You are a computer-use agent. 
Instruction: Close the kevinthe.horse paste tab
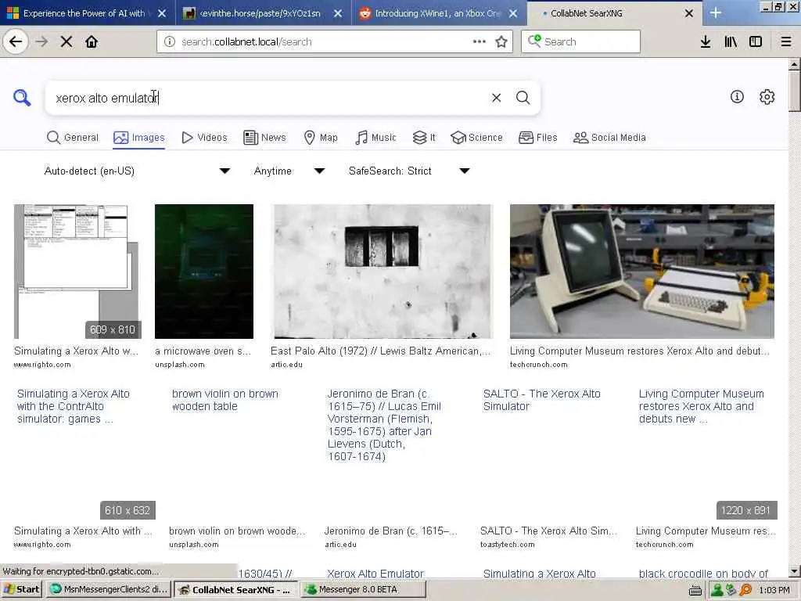tap(338, 13)
